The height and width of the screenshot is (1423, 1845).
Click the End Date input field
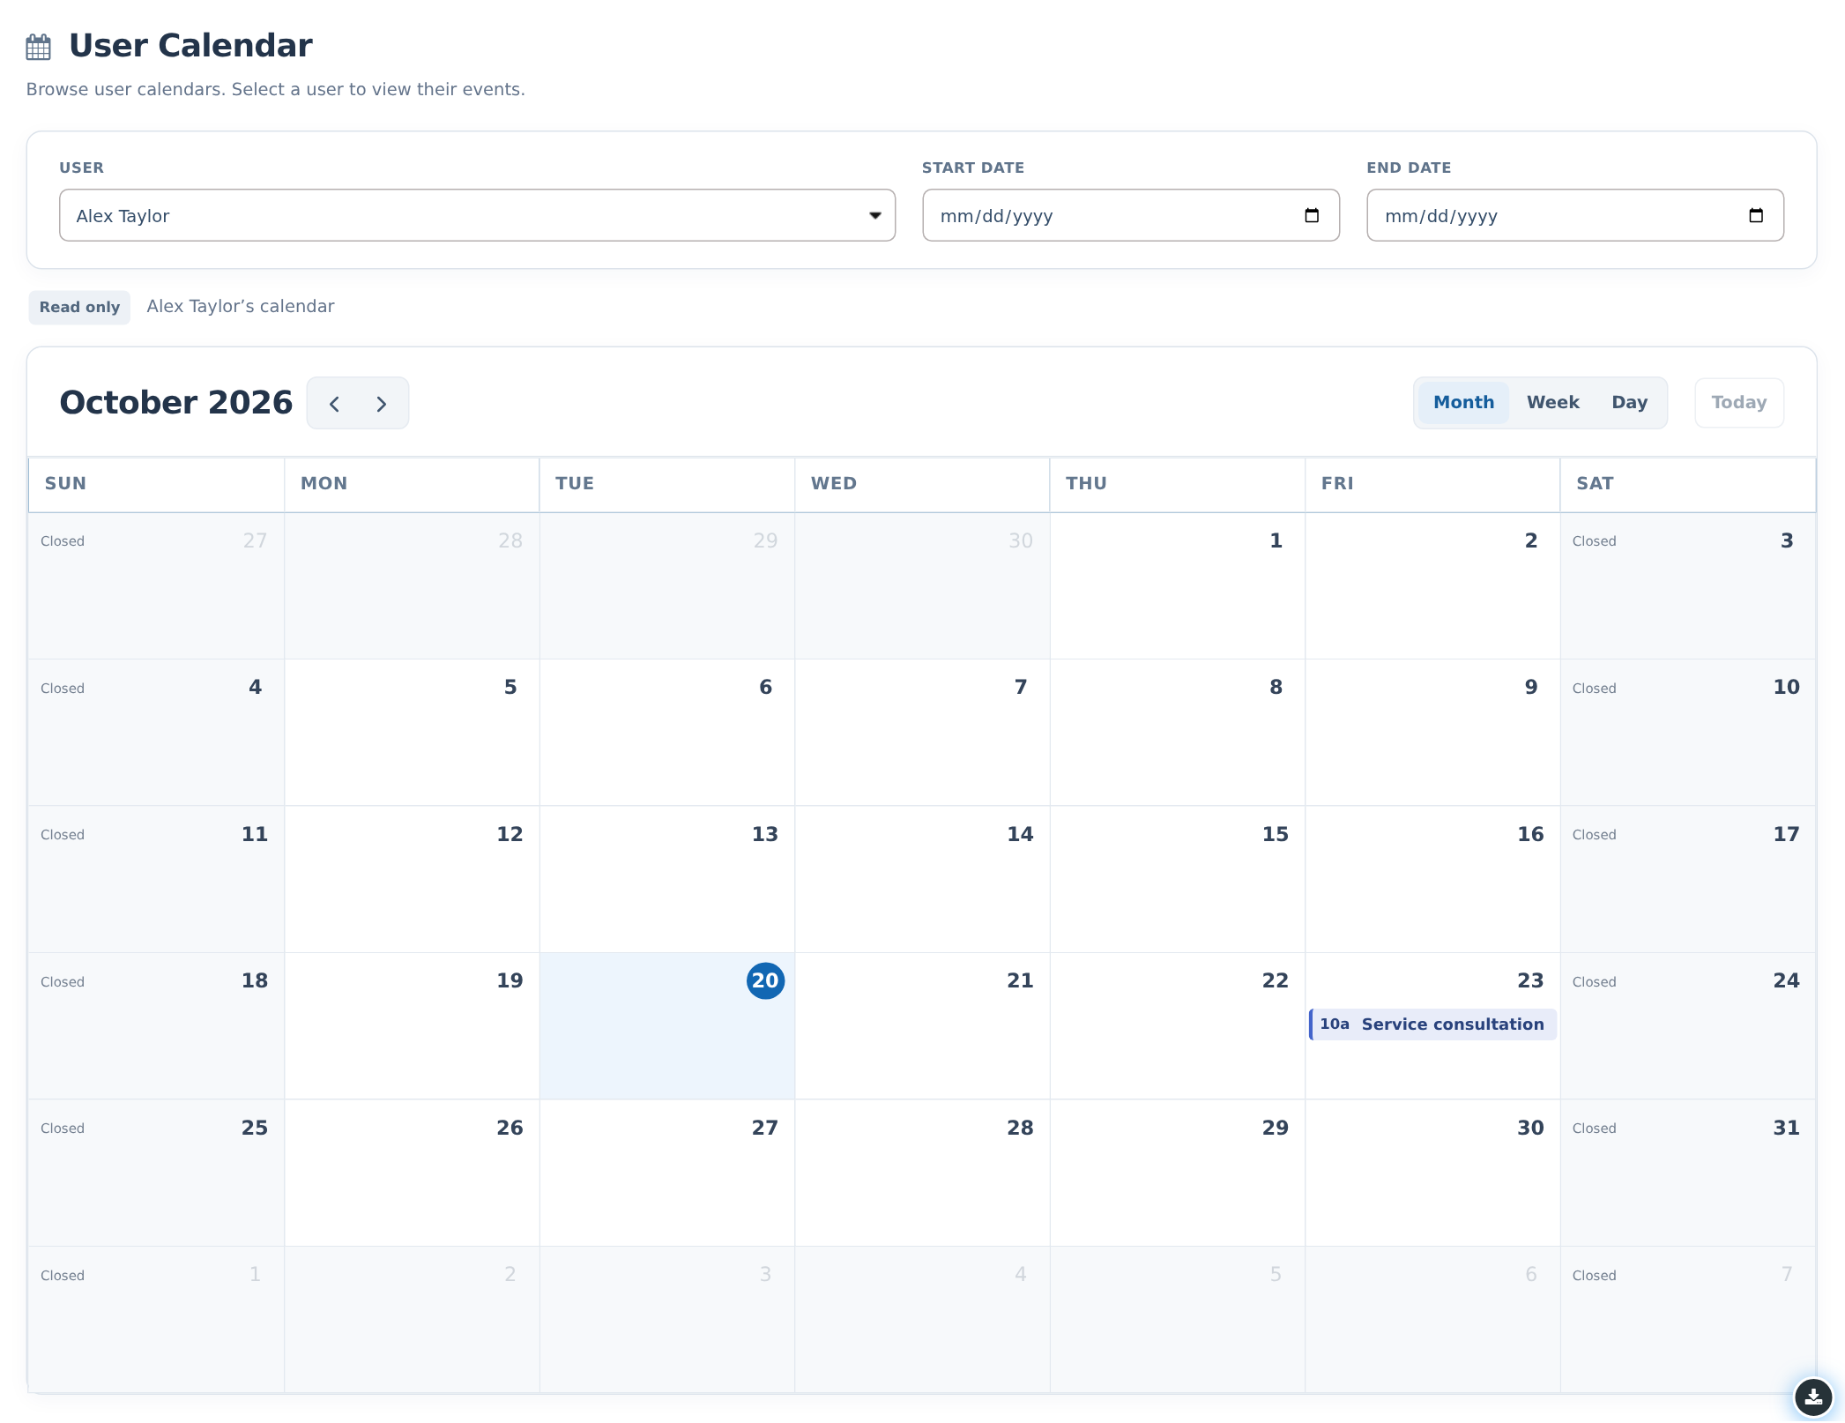(1574, 215)
